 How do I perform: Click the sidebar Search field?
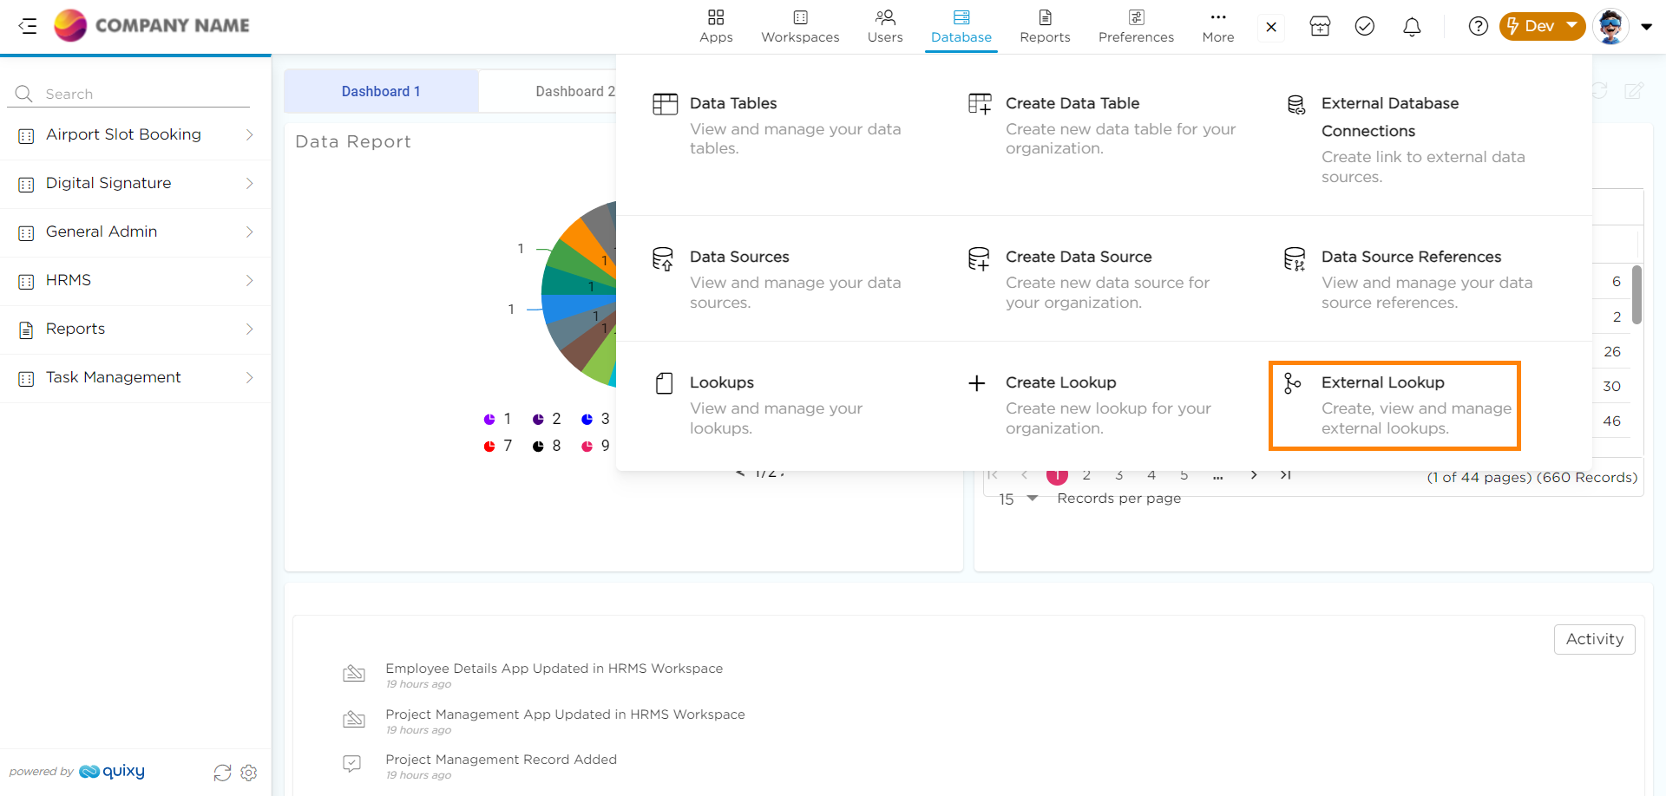point(139,94)
